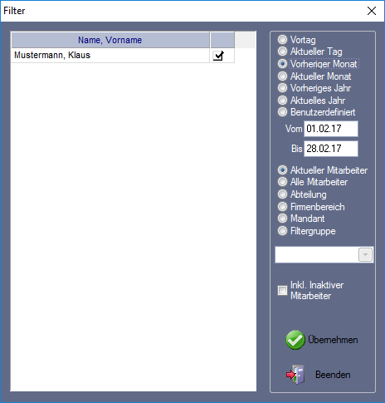Click the green checkmark Übernehmen icon

[295, 340]
